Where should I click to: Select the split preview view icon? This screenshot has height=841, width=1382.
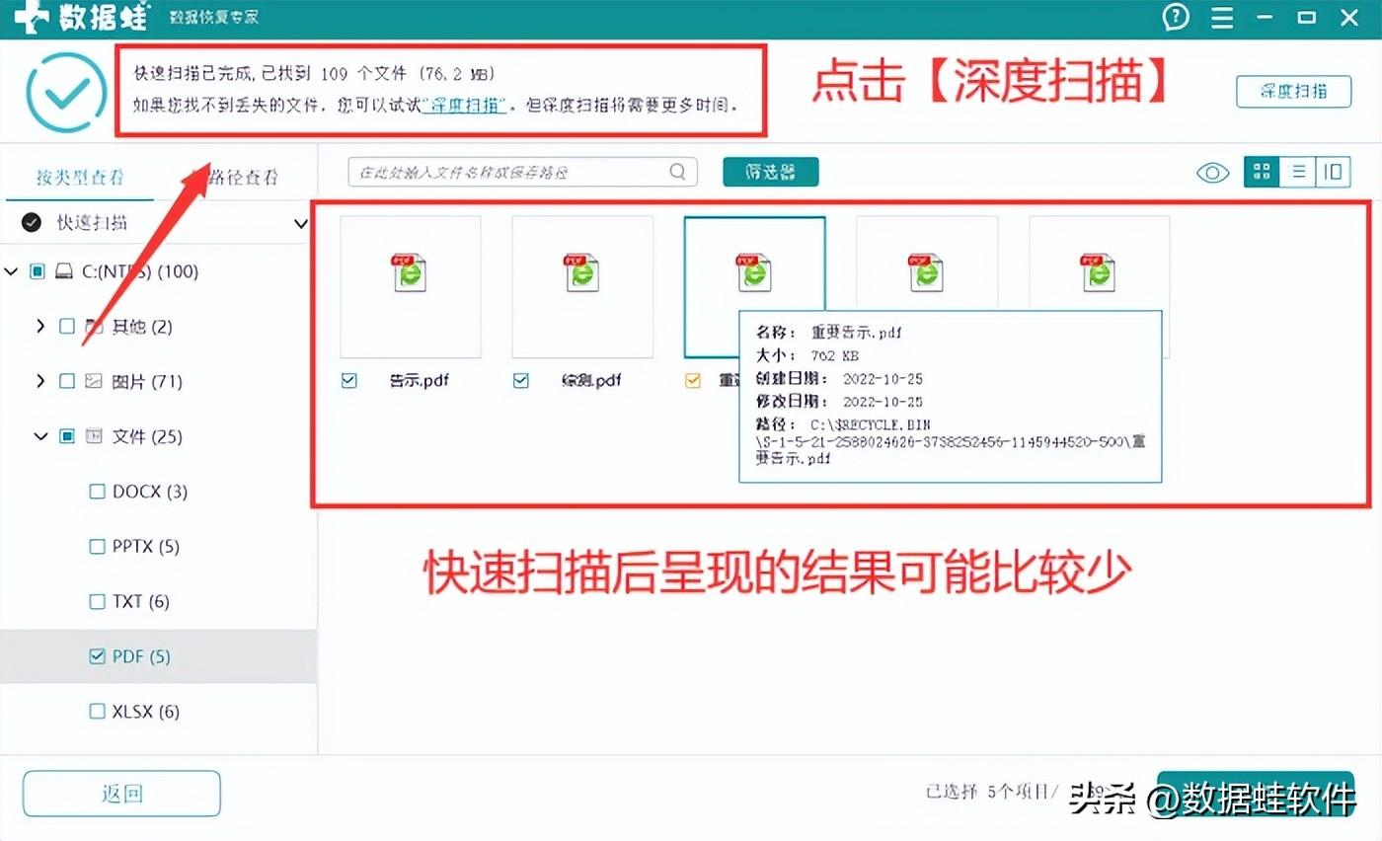[x=1334, y=171]
